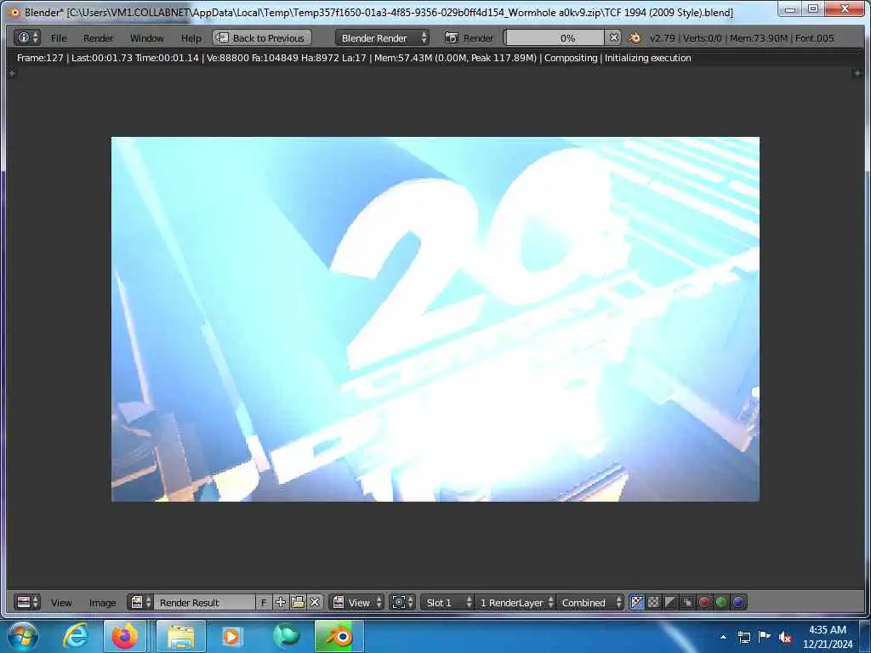Click the camera icon beside Render label
Screen dimensions: 871x653
click(x=452, y=37)
